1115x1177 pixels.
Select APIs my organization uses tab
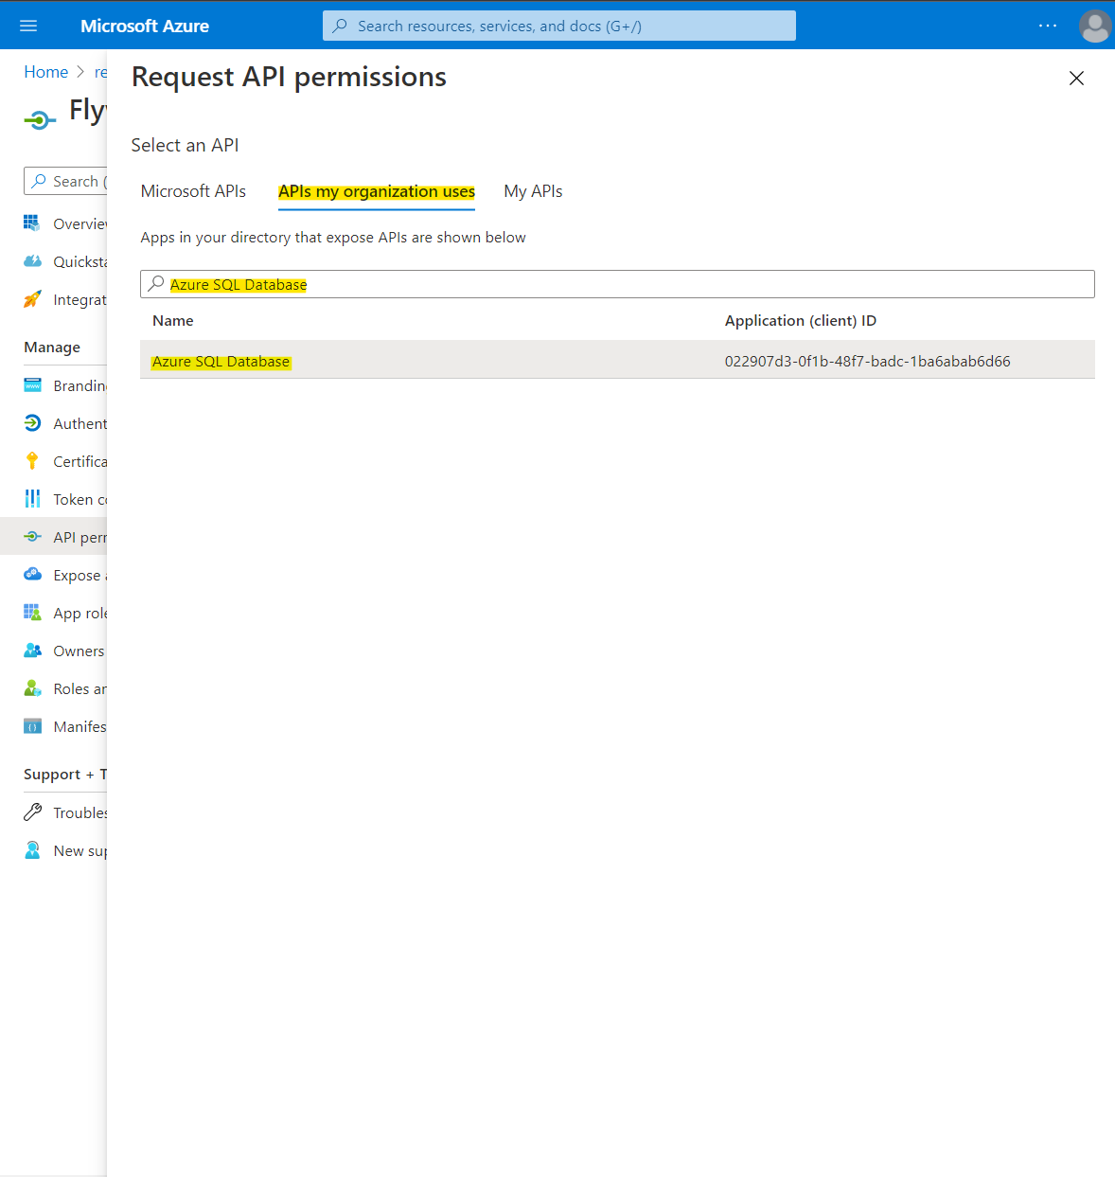tap(376, 191)
